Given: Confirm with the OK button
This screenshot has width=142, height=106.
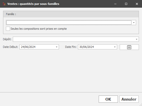Looking at the screenshot, I should coord(108,99).
